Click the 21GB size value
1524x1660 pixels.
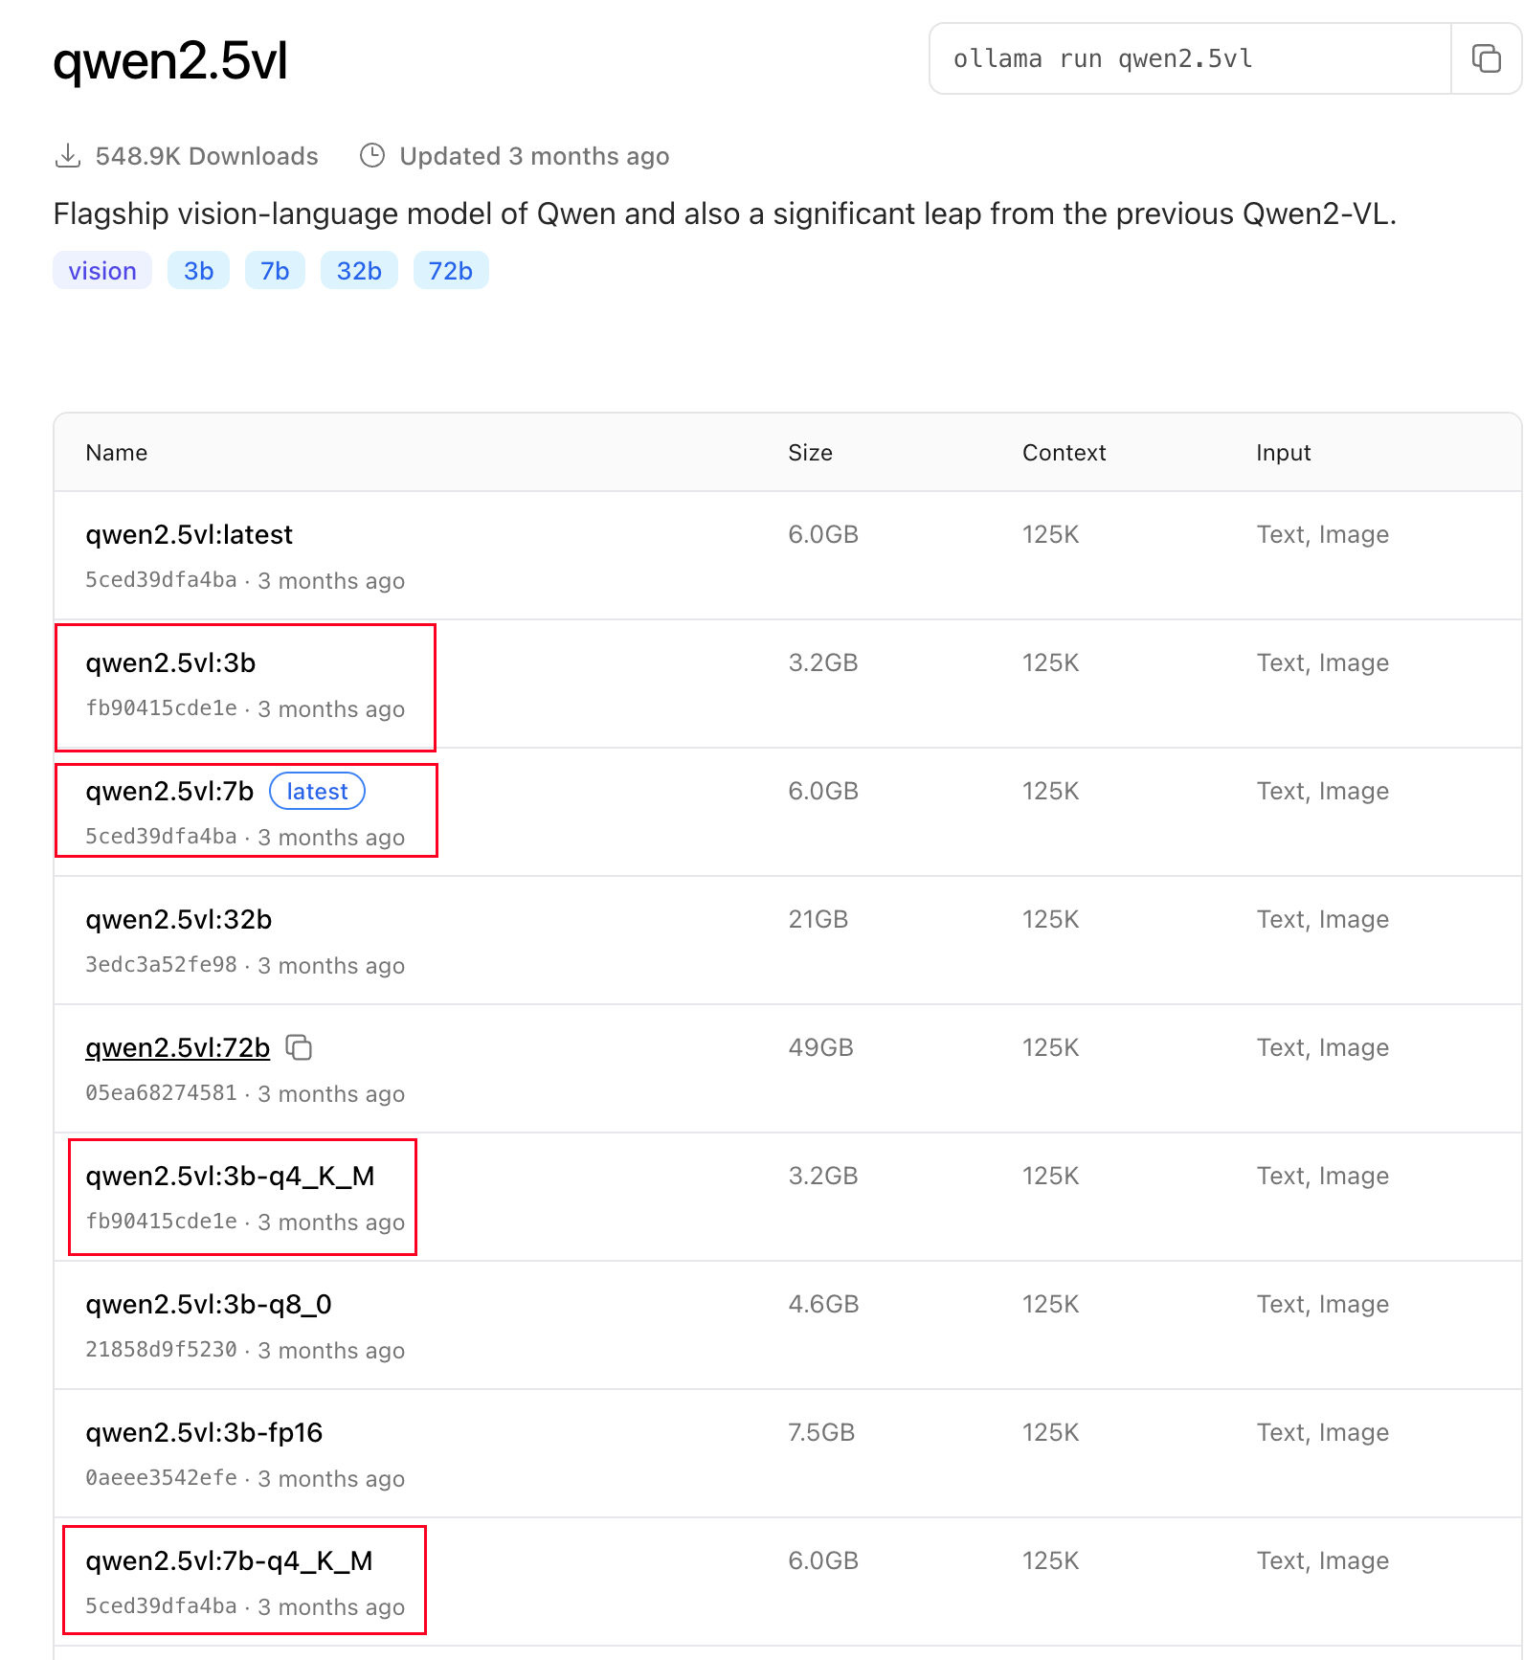818,919
